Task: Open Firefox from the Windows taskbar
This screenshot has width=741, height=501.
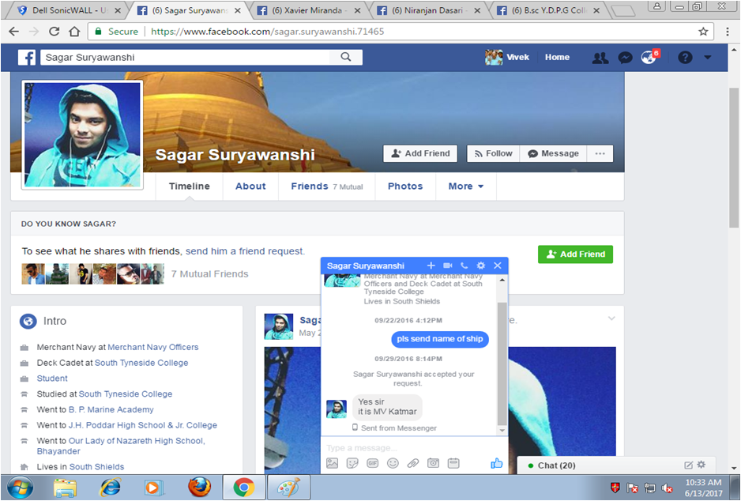Action: point(199,487)
